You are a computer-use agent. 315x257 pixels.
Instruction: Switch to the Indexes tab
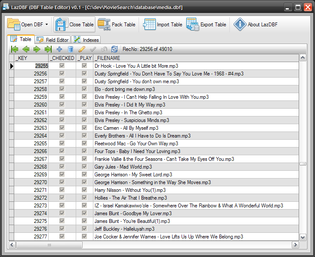coord(86,40)
